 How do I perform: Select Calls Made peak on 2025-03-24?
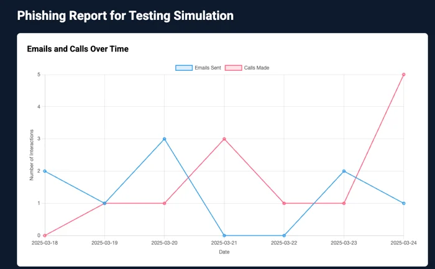[404, 75]
